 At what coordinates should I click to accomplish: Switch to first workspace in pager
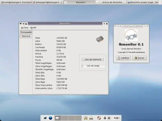(x=58, y=118)
